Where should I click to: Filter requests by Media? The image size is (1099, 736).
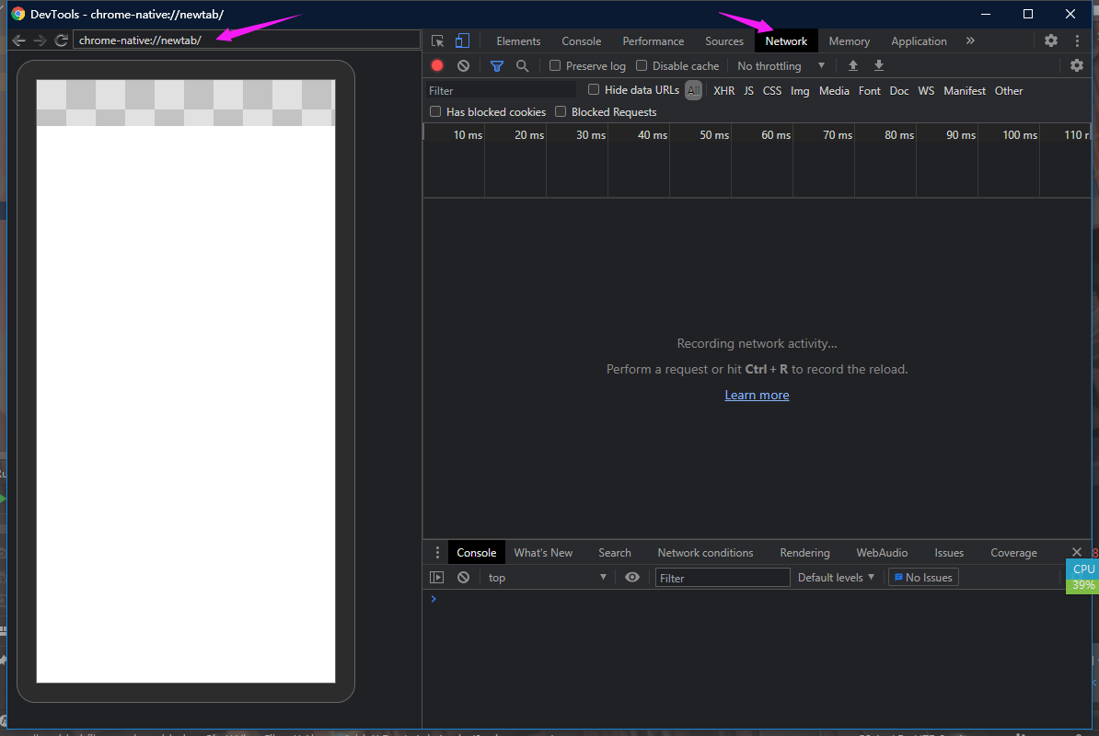834,91
